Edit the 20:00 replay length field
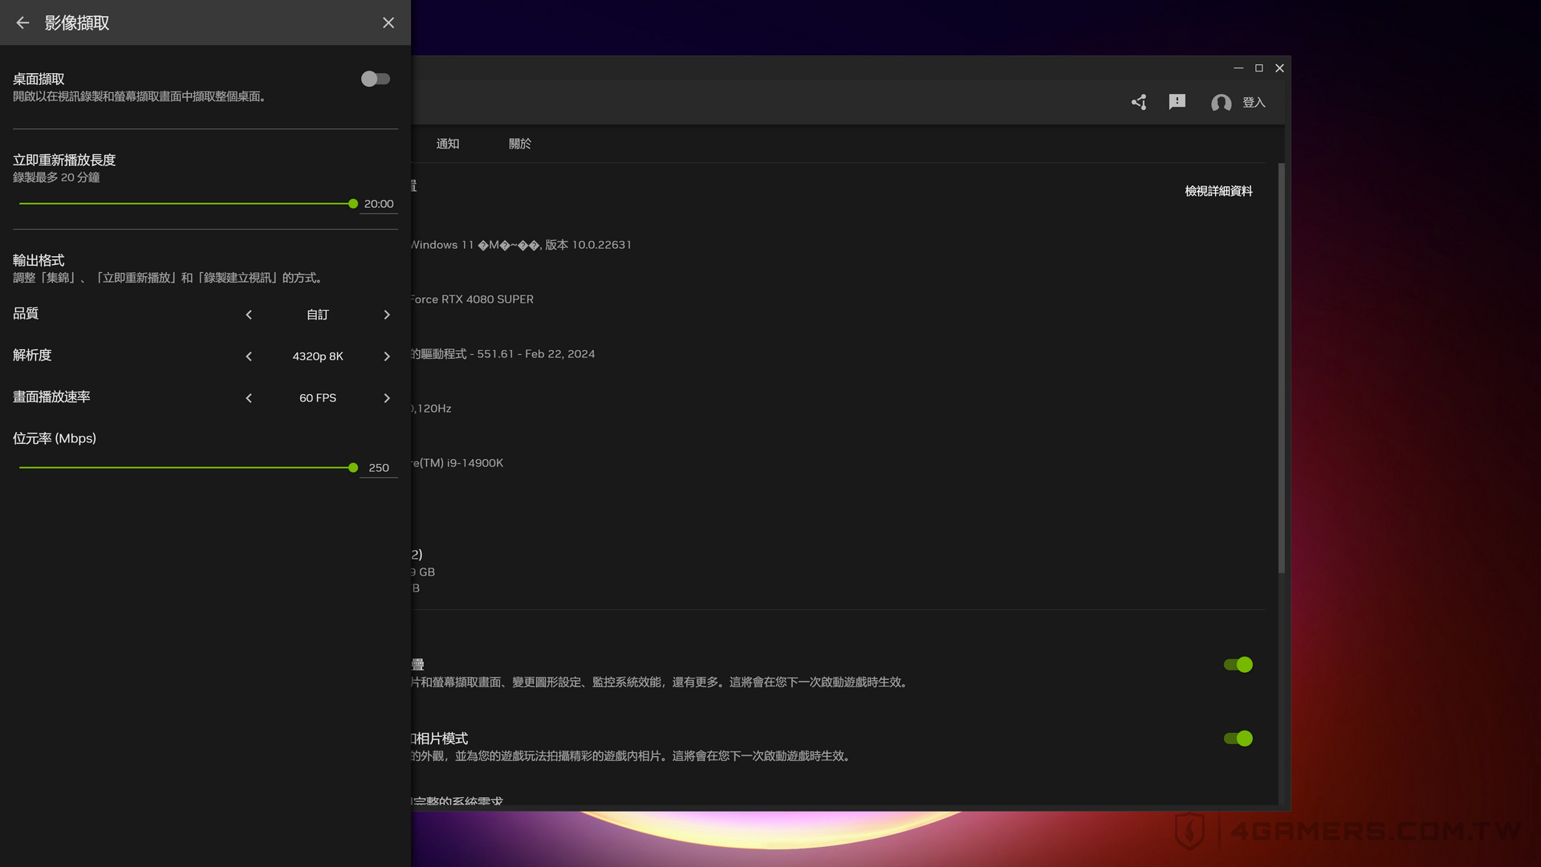Image resolution: width=1541 pixels, height=867 pixels. click(379, 204)
